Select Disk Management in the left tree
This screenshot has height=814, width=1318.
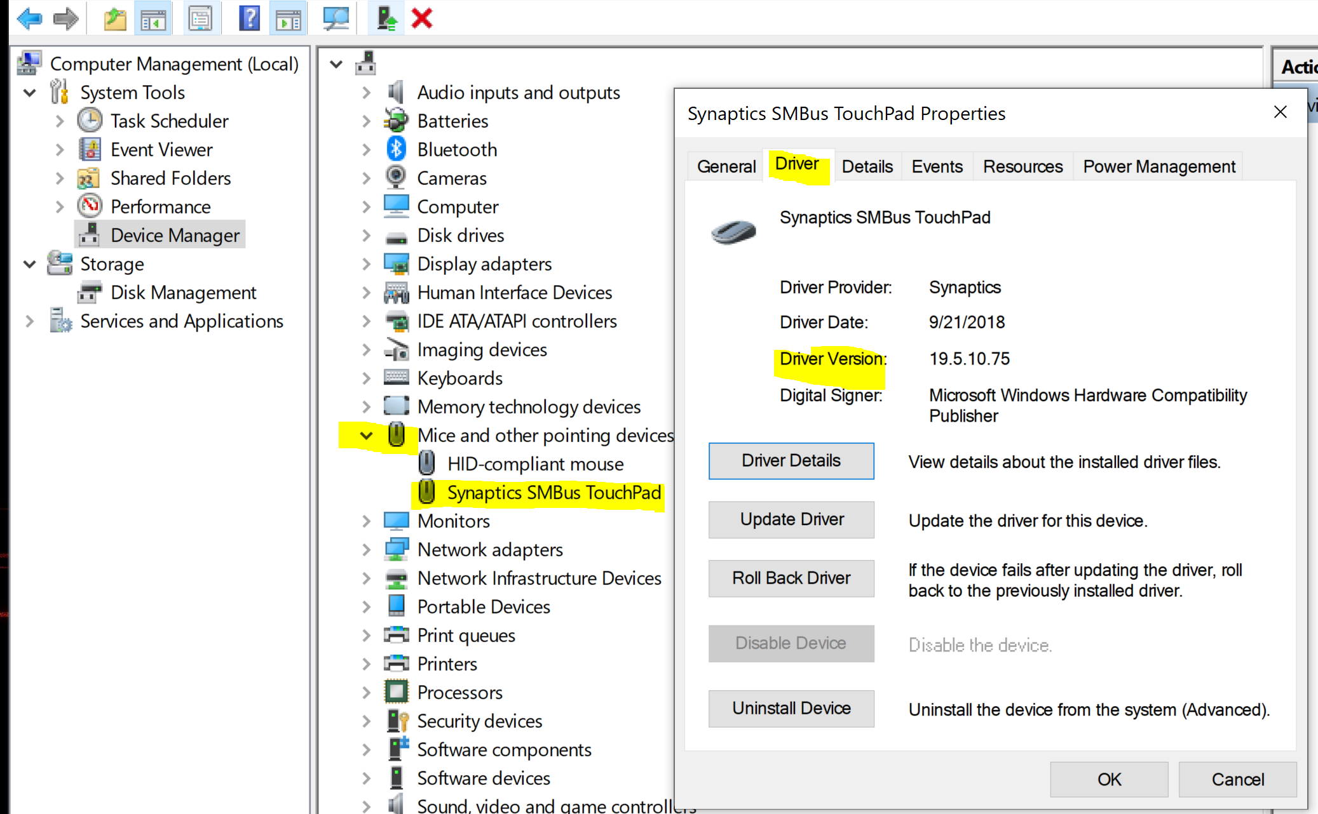(x=183, y=293)
